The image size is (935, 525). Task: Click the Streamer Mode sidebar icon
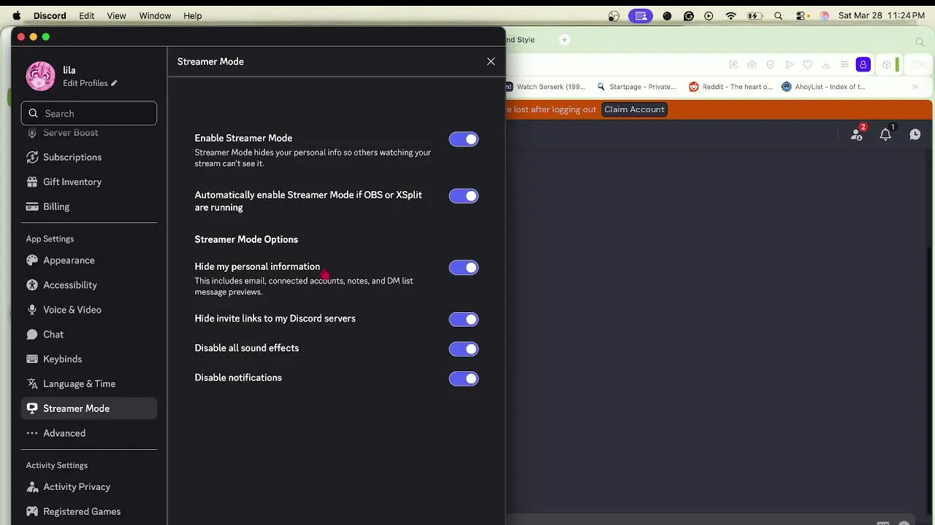(x=32, y=409)
